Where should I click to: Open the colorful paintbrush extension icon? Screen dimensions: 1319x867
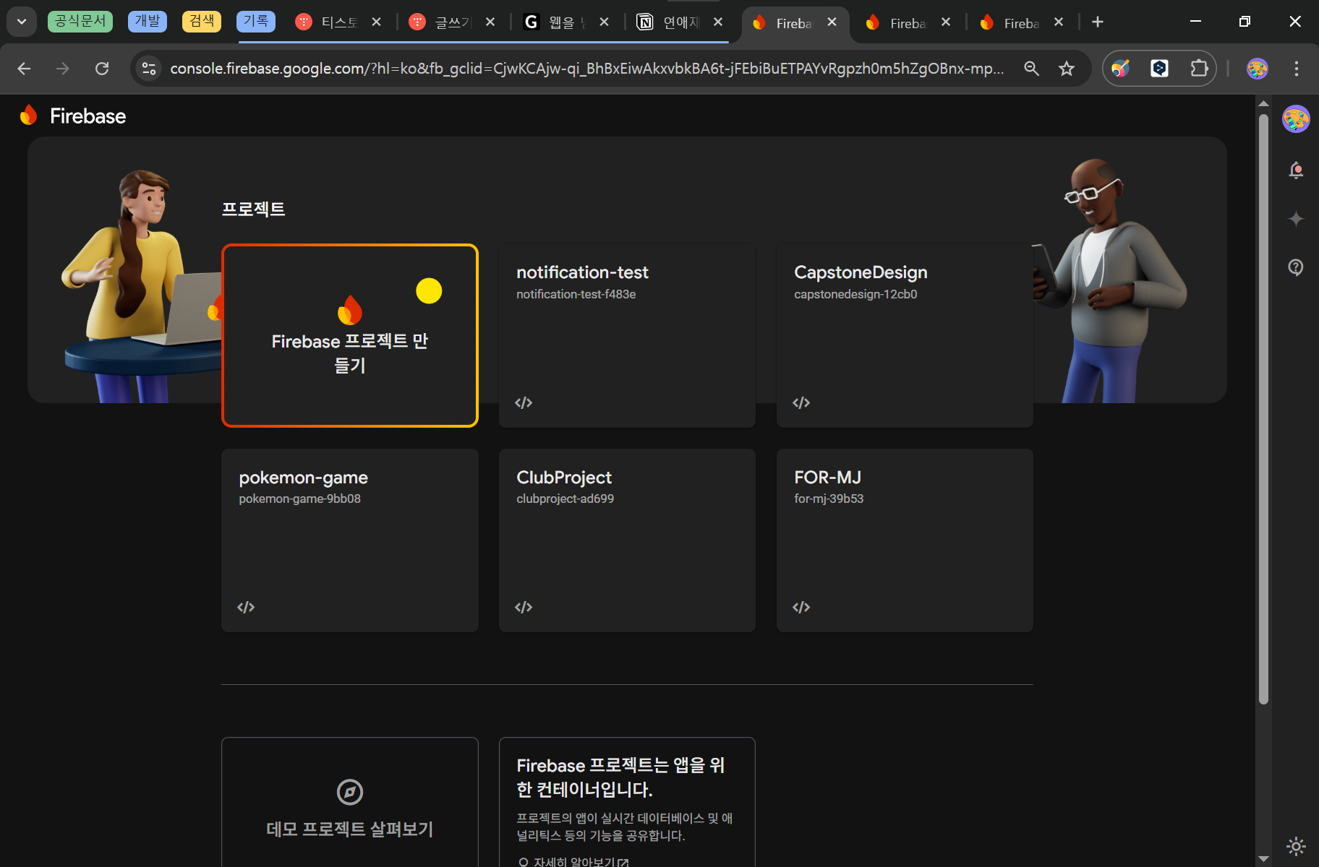click(1121, 69)
